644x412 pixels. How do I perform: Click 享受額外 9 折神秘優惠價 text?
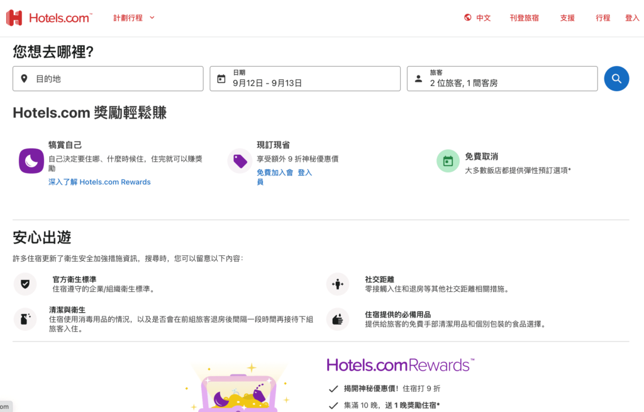click(x=297, y=159)
